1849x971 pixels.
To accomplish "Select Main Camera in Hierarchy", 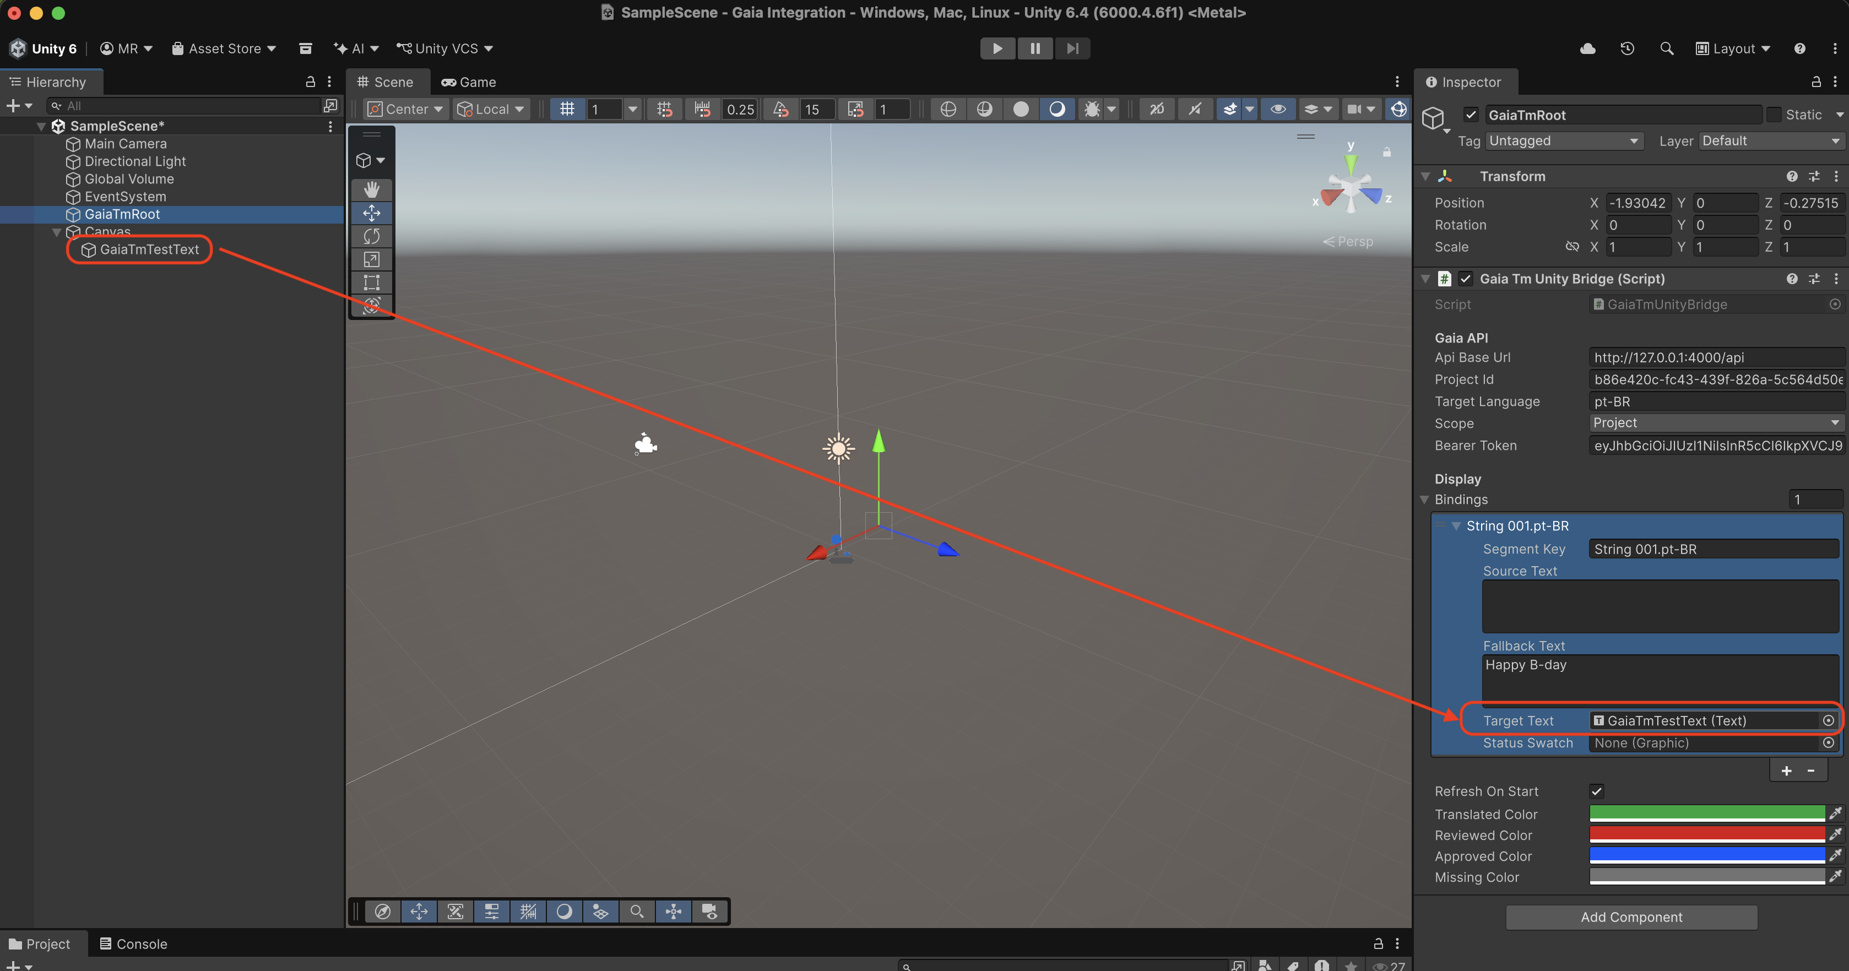I will click(x=126, y=144).
